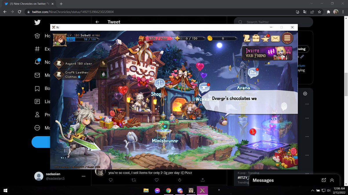Open File Explorer in taskbar

pyautogui.click(x=146, y=191)
